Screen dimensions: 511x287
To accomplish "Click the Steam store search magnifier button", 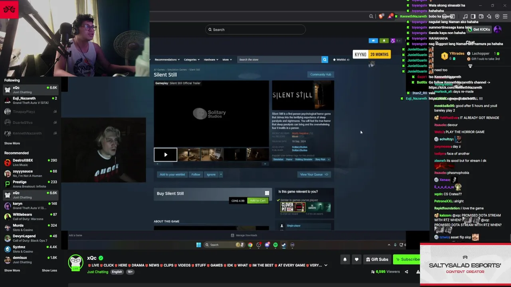I will pos(325,59).
